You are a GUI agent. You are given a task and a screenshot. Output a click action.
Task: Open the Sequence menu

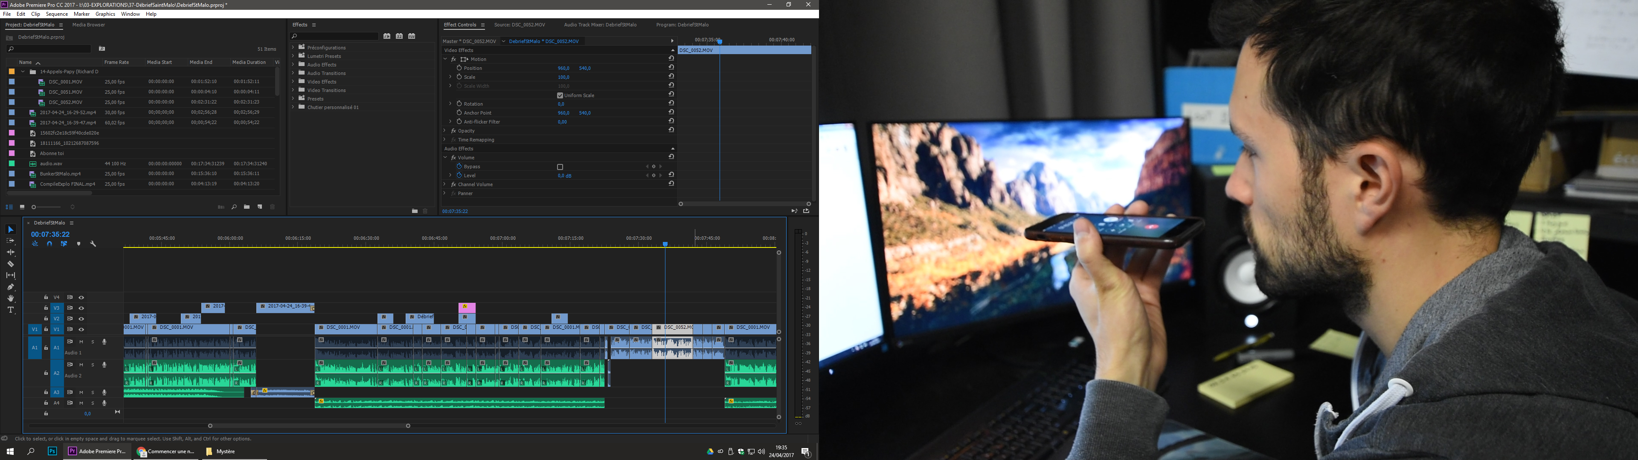click(x=57, y=14)
